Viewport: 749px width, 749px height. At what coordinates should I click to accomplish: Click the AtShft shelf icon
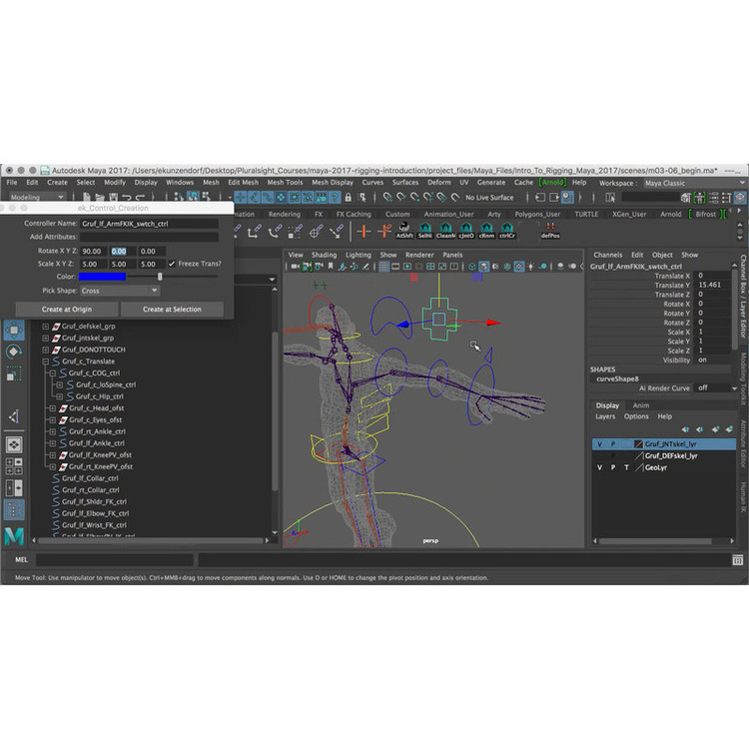[x=403, y=231]
